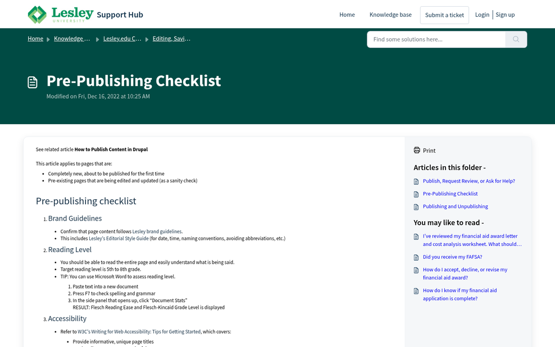Viewport: 555px width, 347px height.
Task: Click Paste text into a new document step
Action: [x=106, y=286]
